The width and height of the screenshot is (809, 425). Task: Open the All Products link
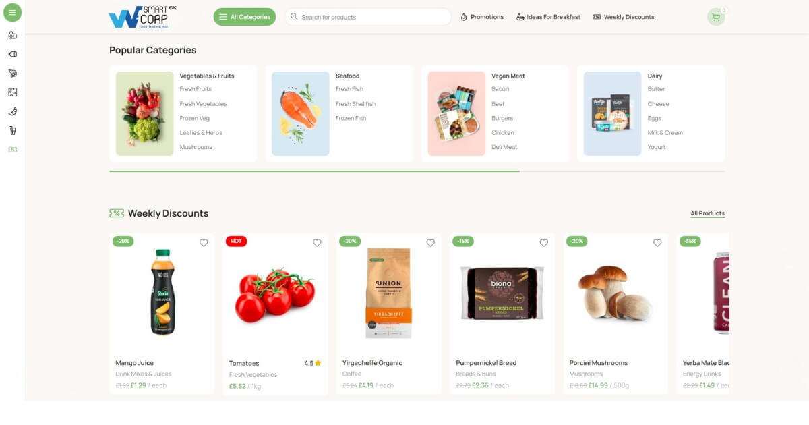point(707,213)
